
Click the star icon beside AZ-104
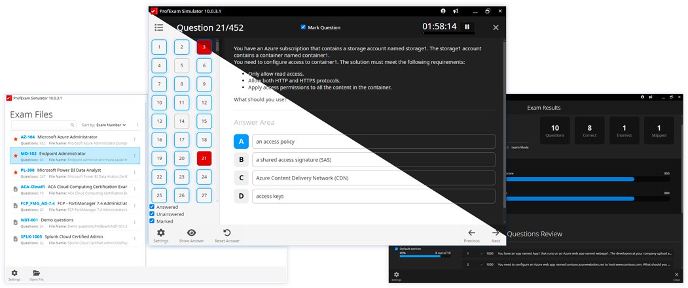point(15,139)
